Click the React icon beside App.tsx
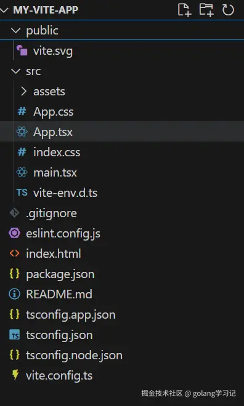 pyautogui.click(x=22, y=132)
